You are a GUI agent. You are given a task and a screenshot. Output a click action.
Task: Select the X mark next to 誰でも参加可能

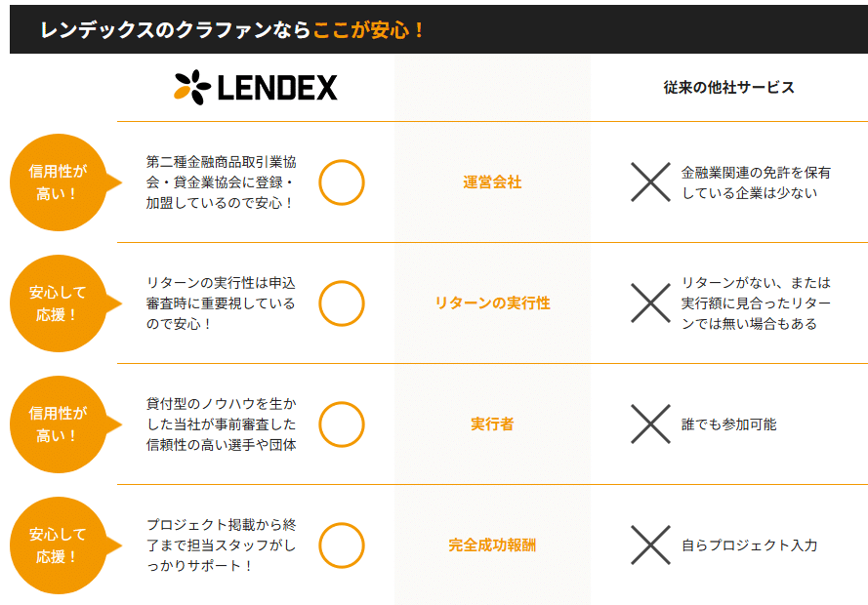pos(650,424)
